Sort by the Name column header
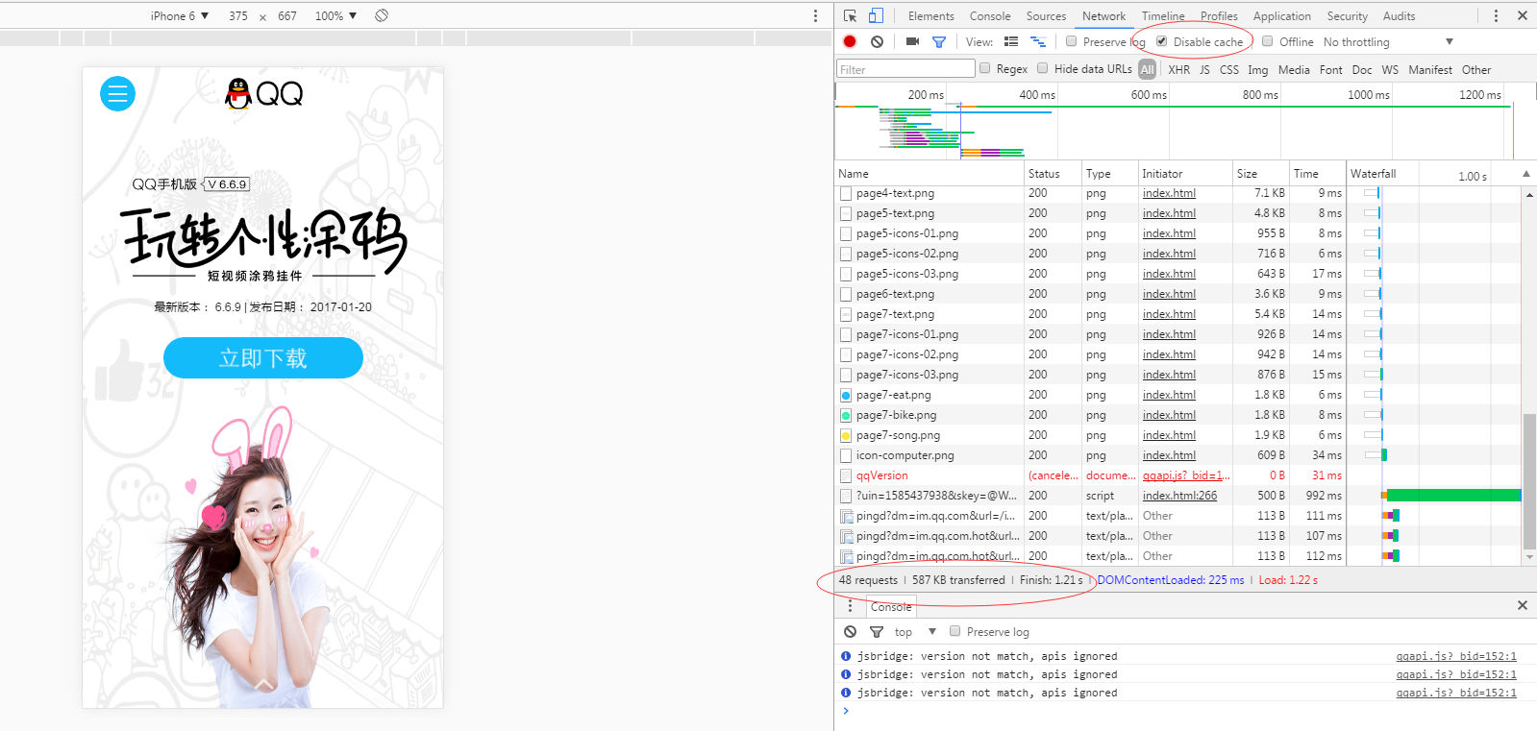Viewport: 1537px width, 731px height. point(929,174)
